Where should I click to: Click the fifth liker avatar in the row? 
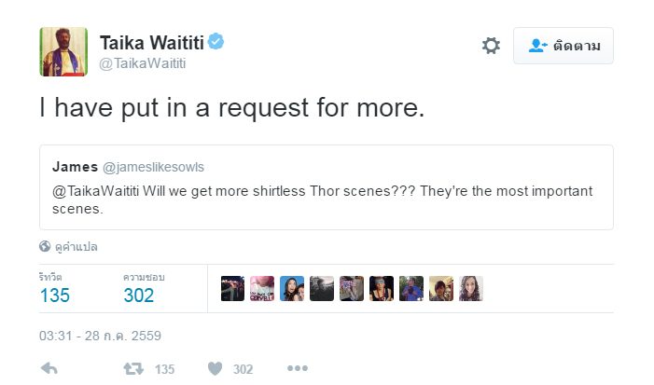[x=352, y=288]
